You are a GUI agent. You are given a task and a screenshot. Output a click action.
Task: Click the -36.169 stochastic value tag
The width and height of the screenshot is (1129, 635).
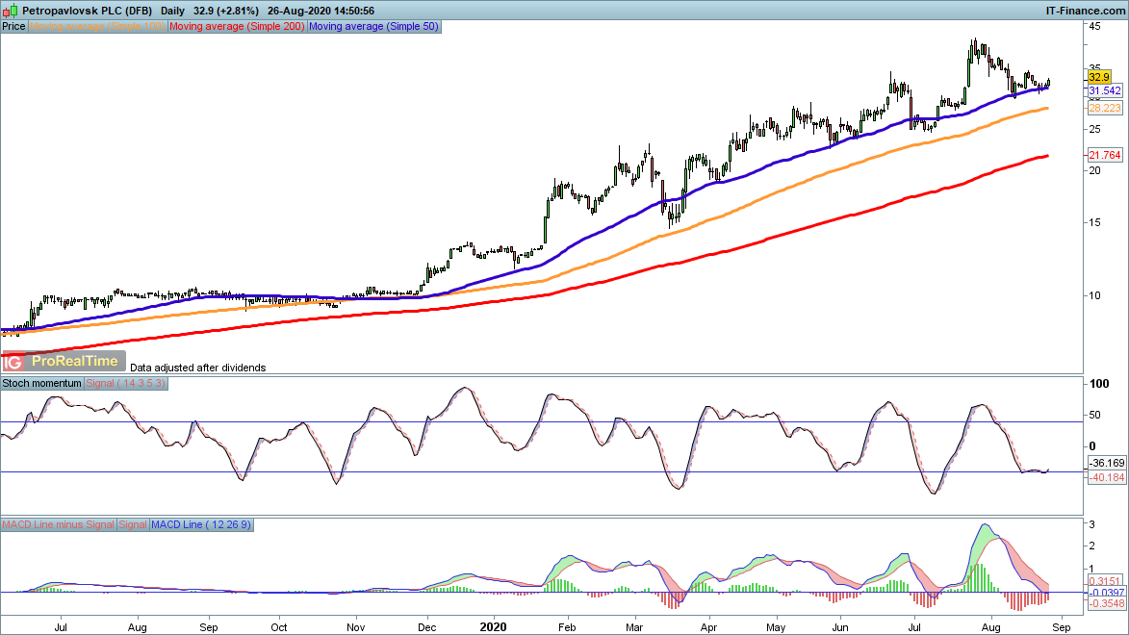(x=1105, y=464)
